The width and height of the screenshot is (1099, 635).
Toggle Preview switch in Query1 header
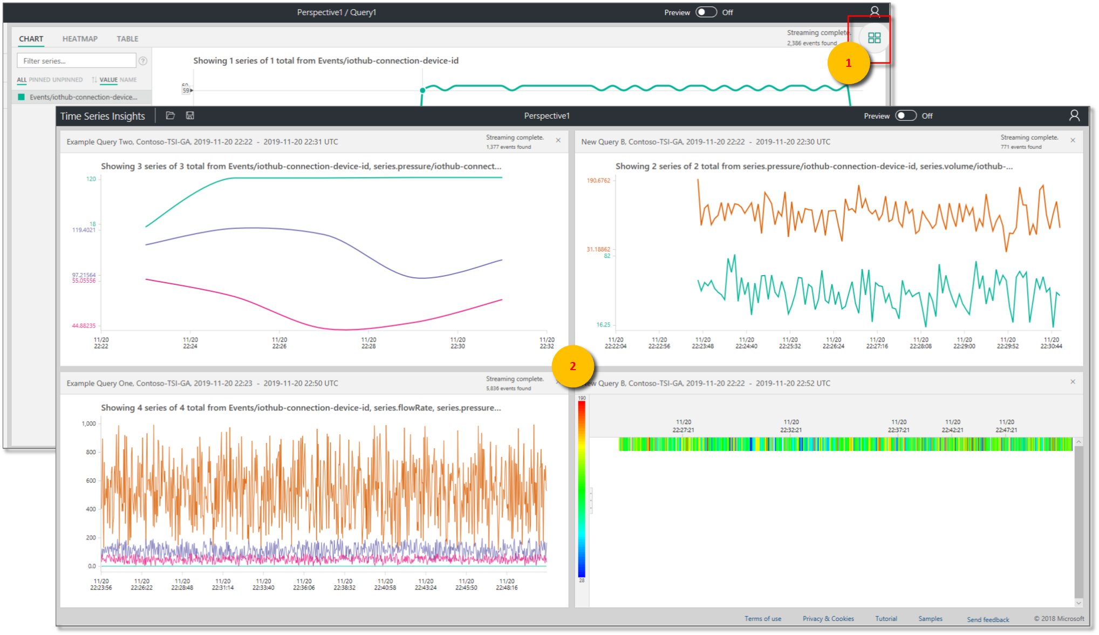[x=705, y=12]
